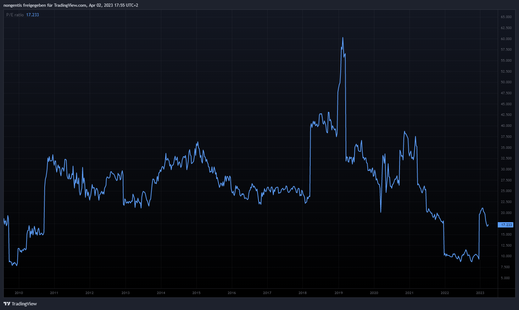Click the 60.000 mark on the price scale
This screenshot has width=519, height=310.
pos(506,39)
